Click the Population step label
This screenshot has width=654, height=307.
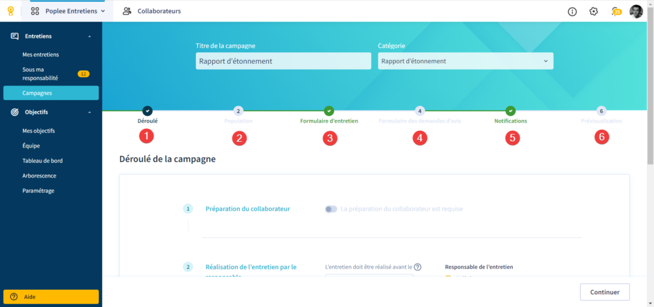pyautogui.click(x=238, y=121)
